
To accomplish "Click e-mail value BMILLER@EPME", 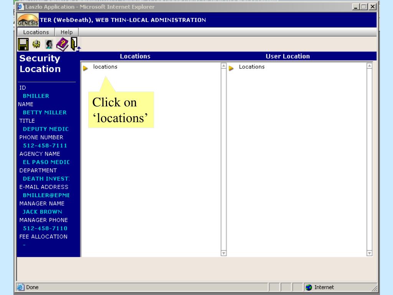I will (x=46, y=195).
